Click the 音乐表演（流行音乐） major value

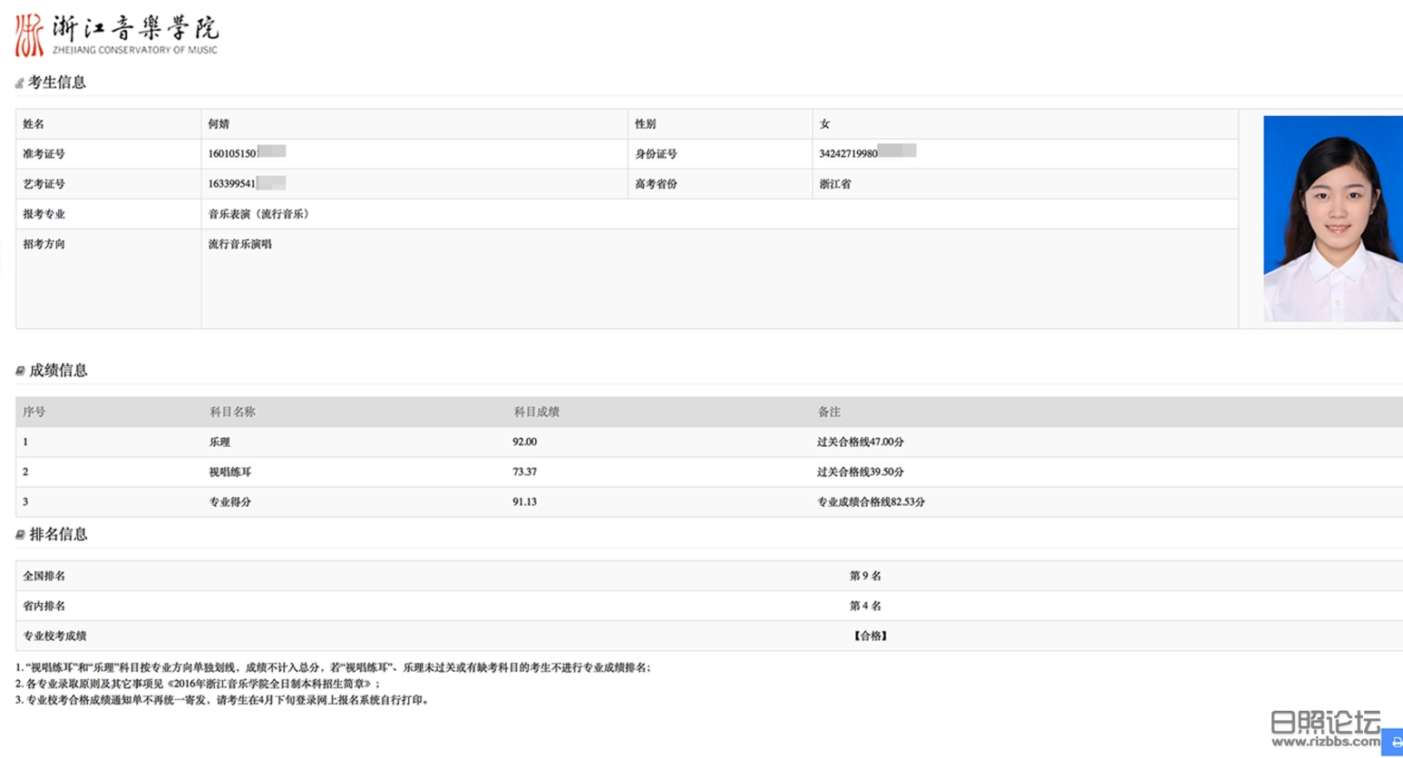coord(260,215)
